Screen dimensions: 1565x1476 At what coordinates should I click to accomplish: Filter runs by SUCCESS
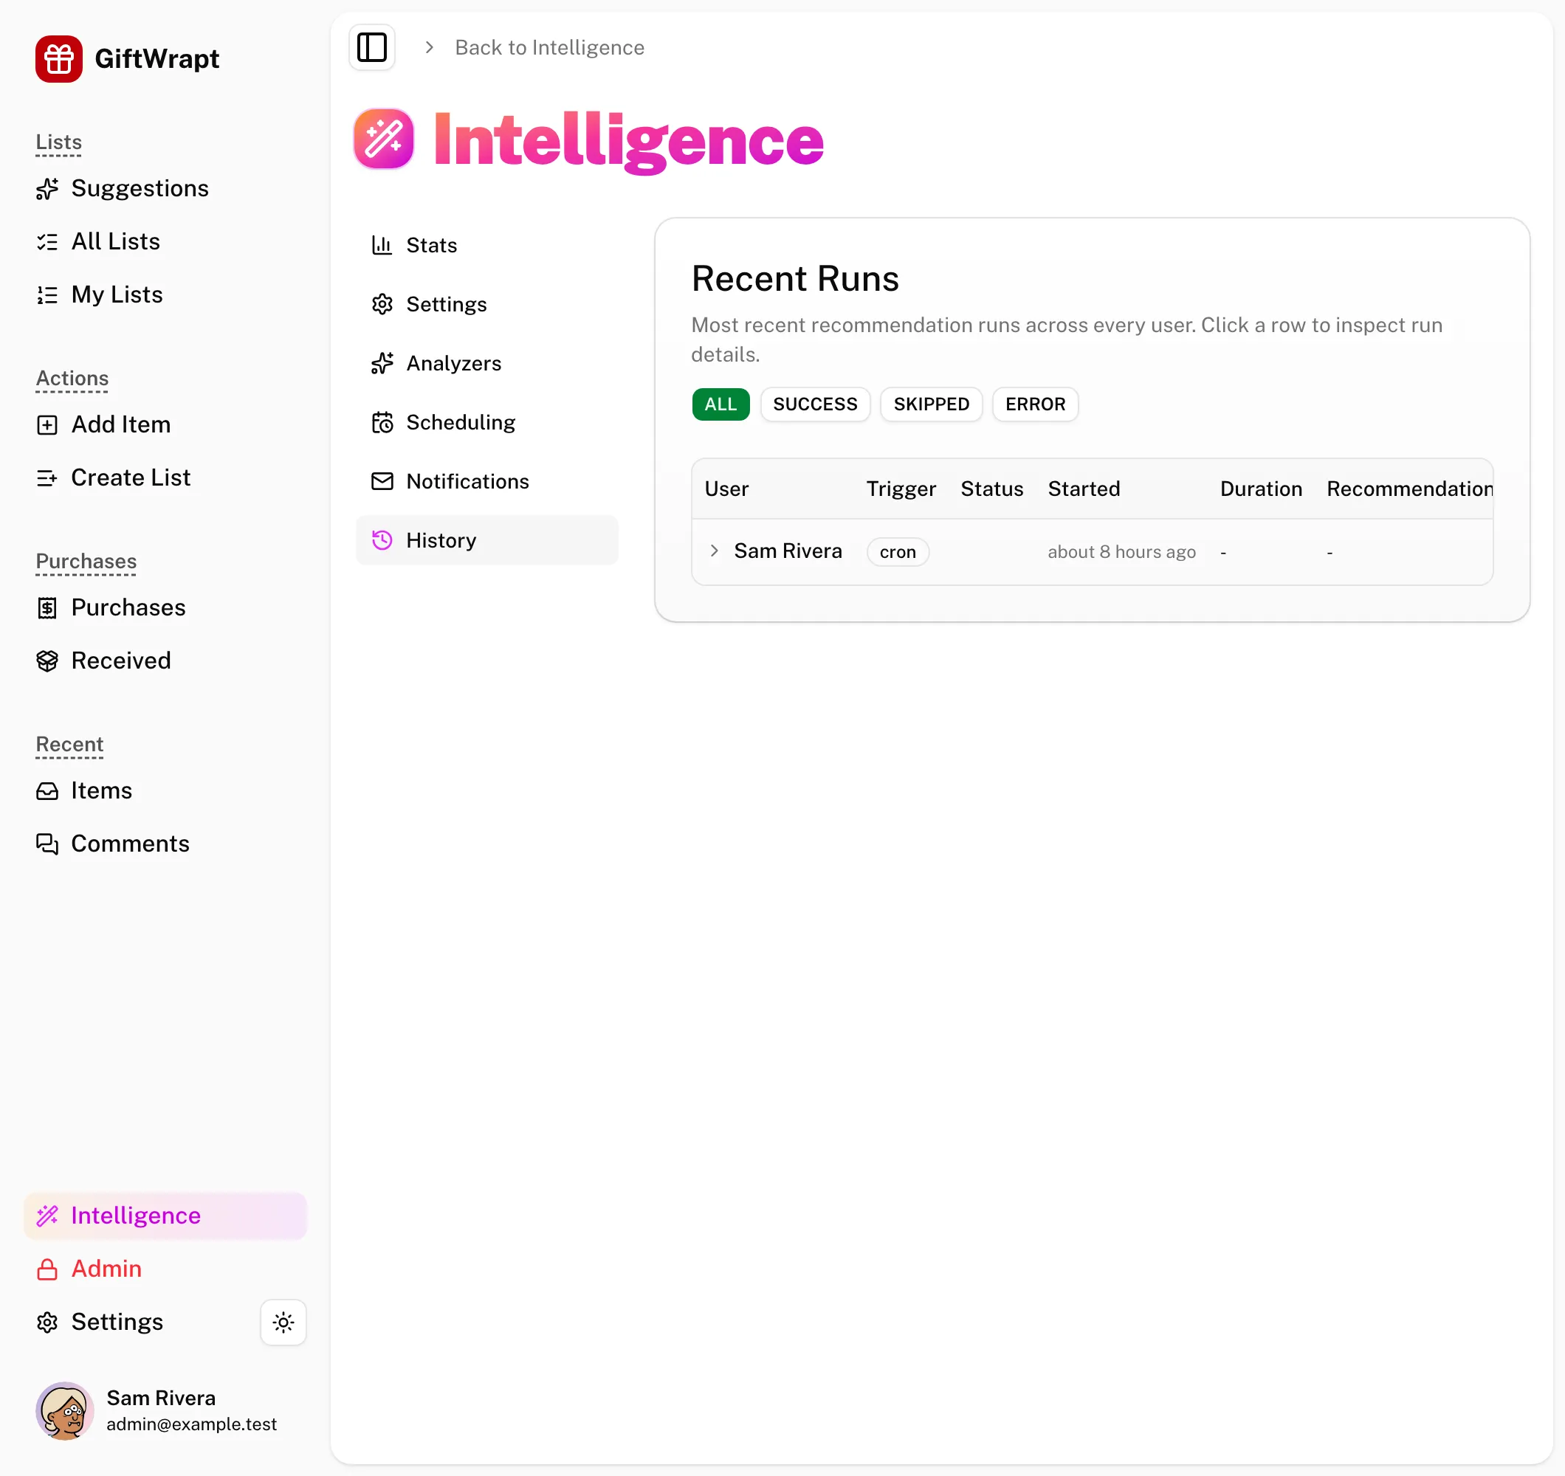[x=815, y=404]
